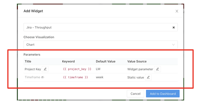Click the Keyword column header
This screenshot has height=107, width=199.
[x=68, y=62]
